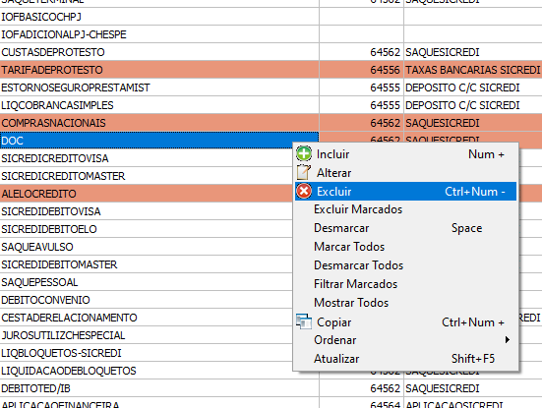Image resolution: width=542 pixels, height=408 pixels.
Task: Choose Excluir Marcados from the context menu
Action: click(358, 209)
